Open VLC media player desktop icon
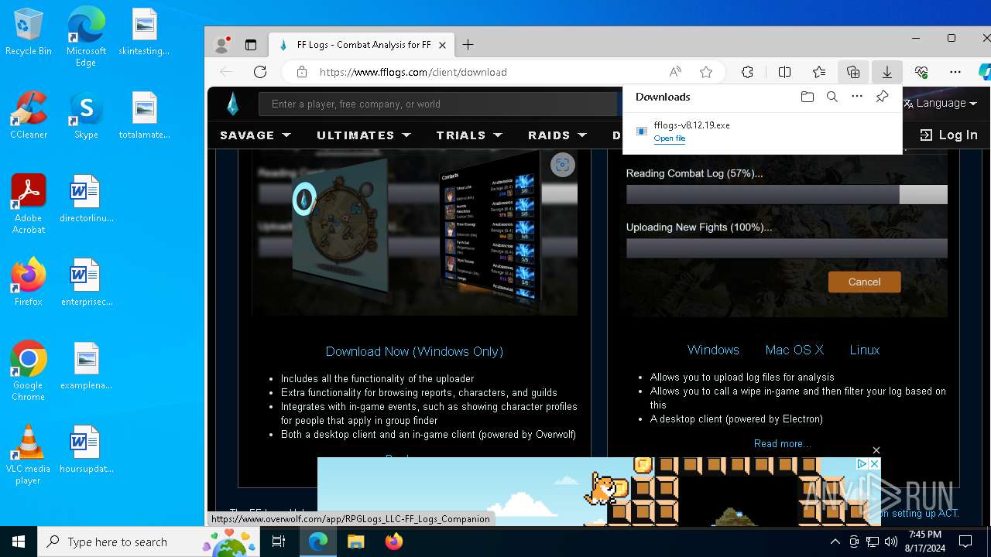 tap(29, 455)
